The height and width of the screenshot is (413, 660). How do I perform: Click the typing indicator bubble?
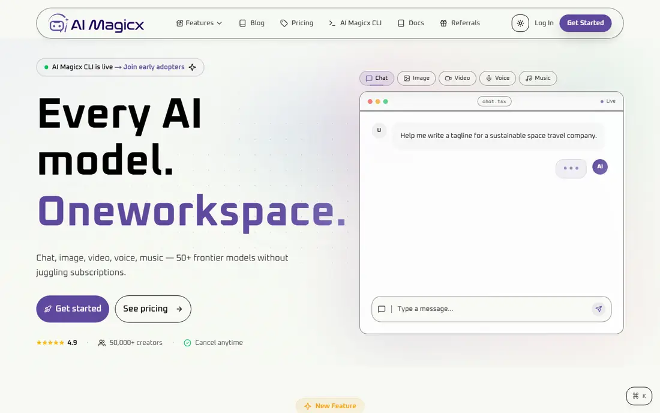[571, 169]
